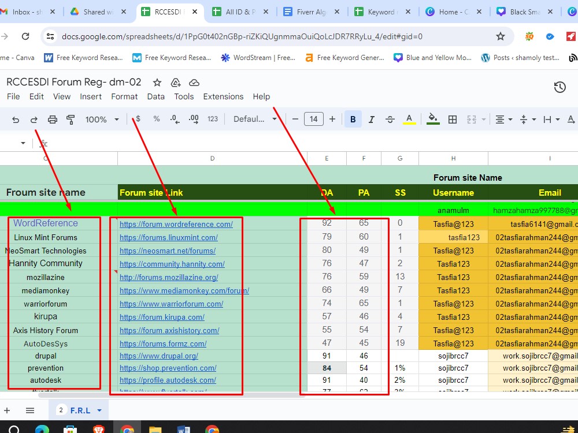Viewport: 578px width, 433px height.
Task: View the cloud document status
Action: point(194,83)
